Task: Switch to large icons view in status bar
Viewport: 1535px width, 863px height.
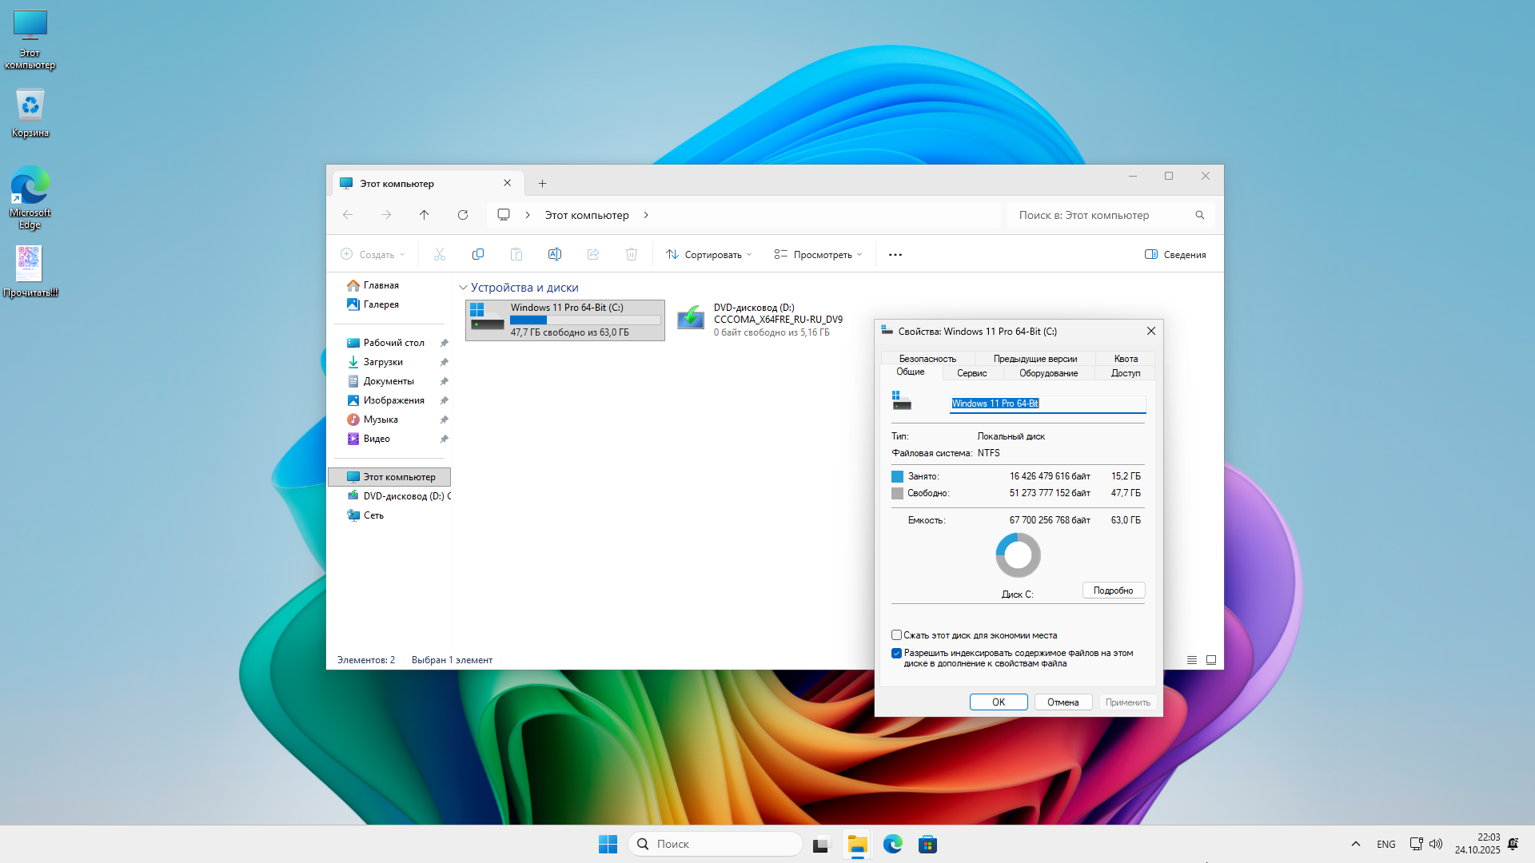Action: pos(1210,660)
